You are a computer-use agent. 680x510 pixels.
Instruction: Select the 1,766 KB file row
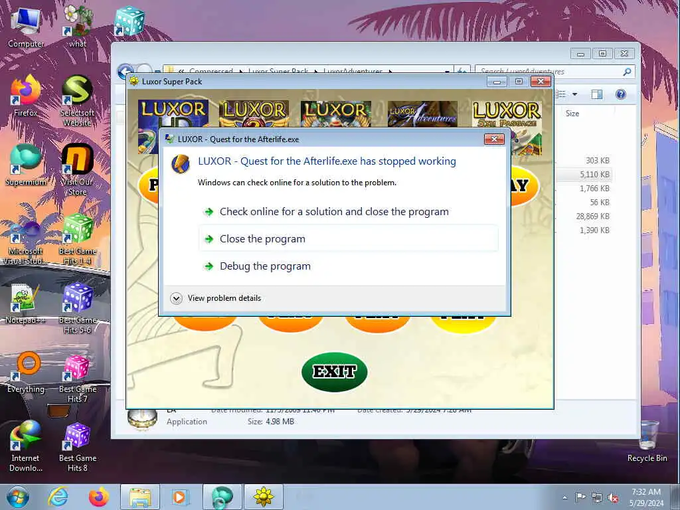(x=583, y=188)
